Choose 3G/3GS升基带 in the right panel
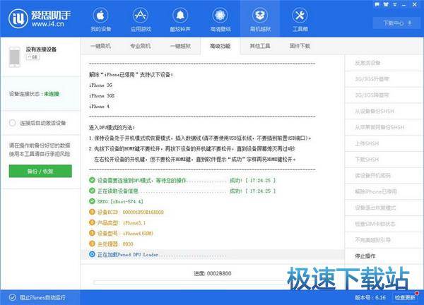 coord(372,79)
